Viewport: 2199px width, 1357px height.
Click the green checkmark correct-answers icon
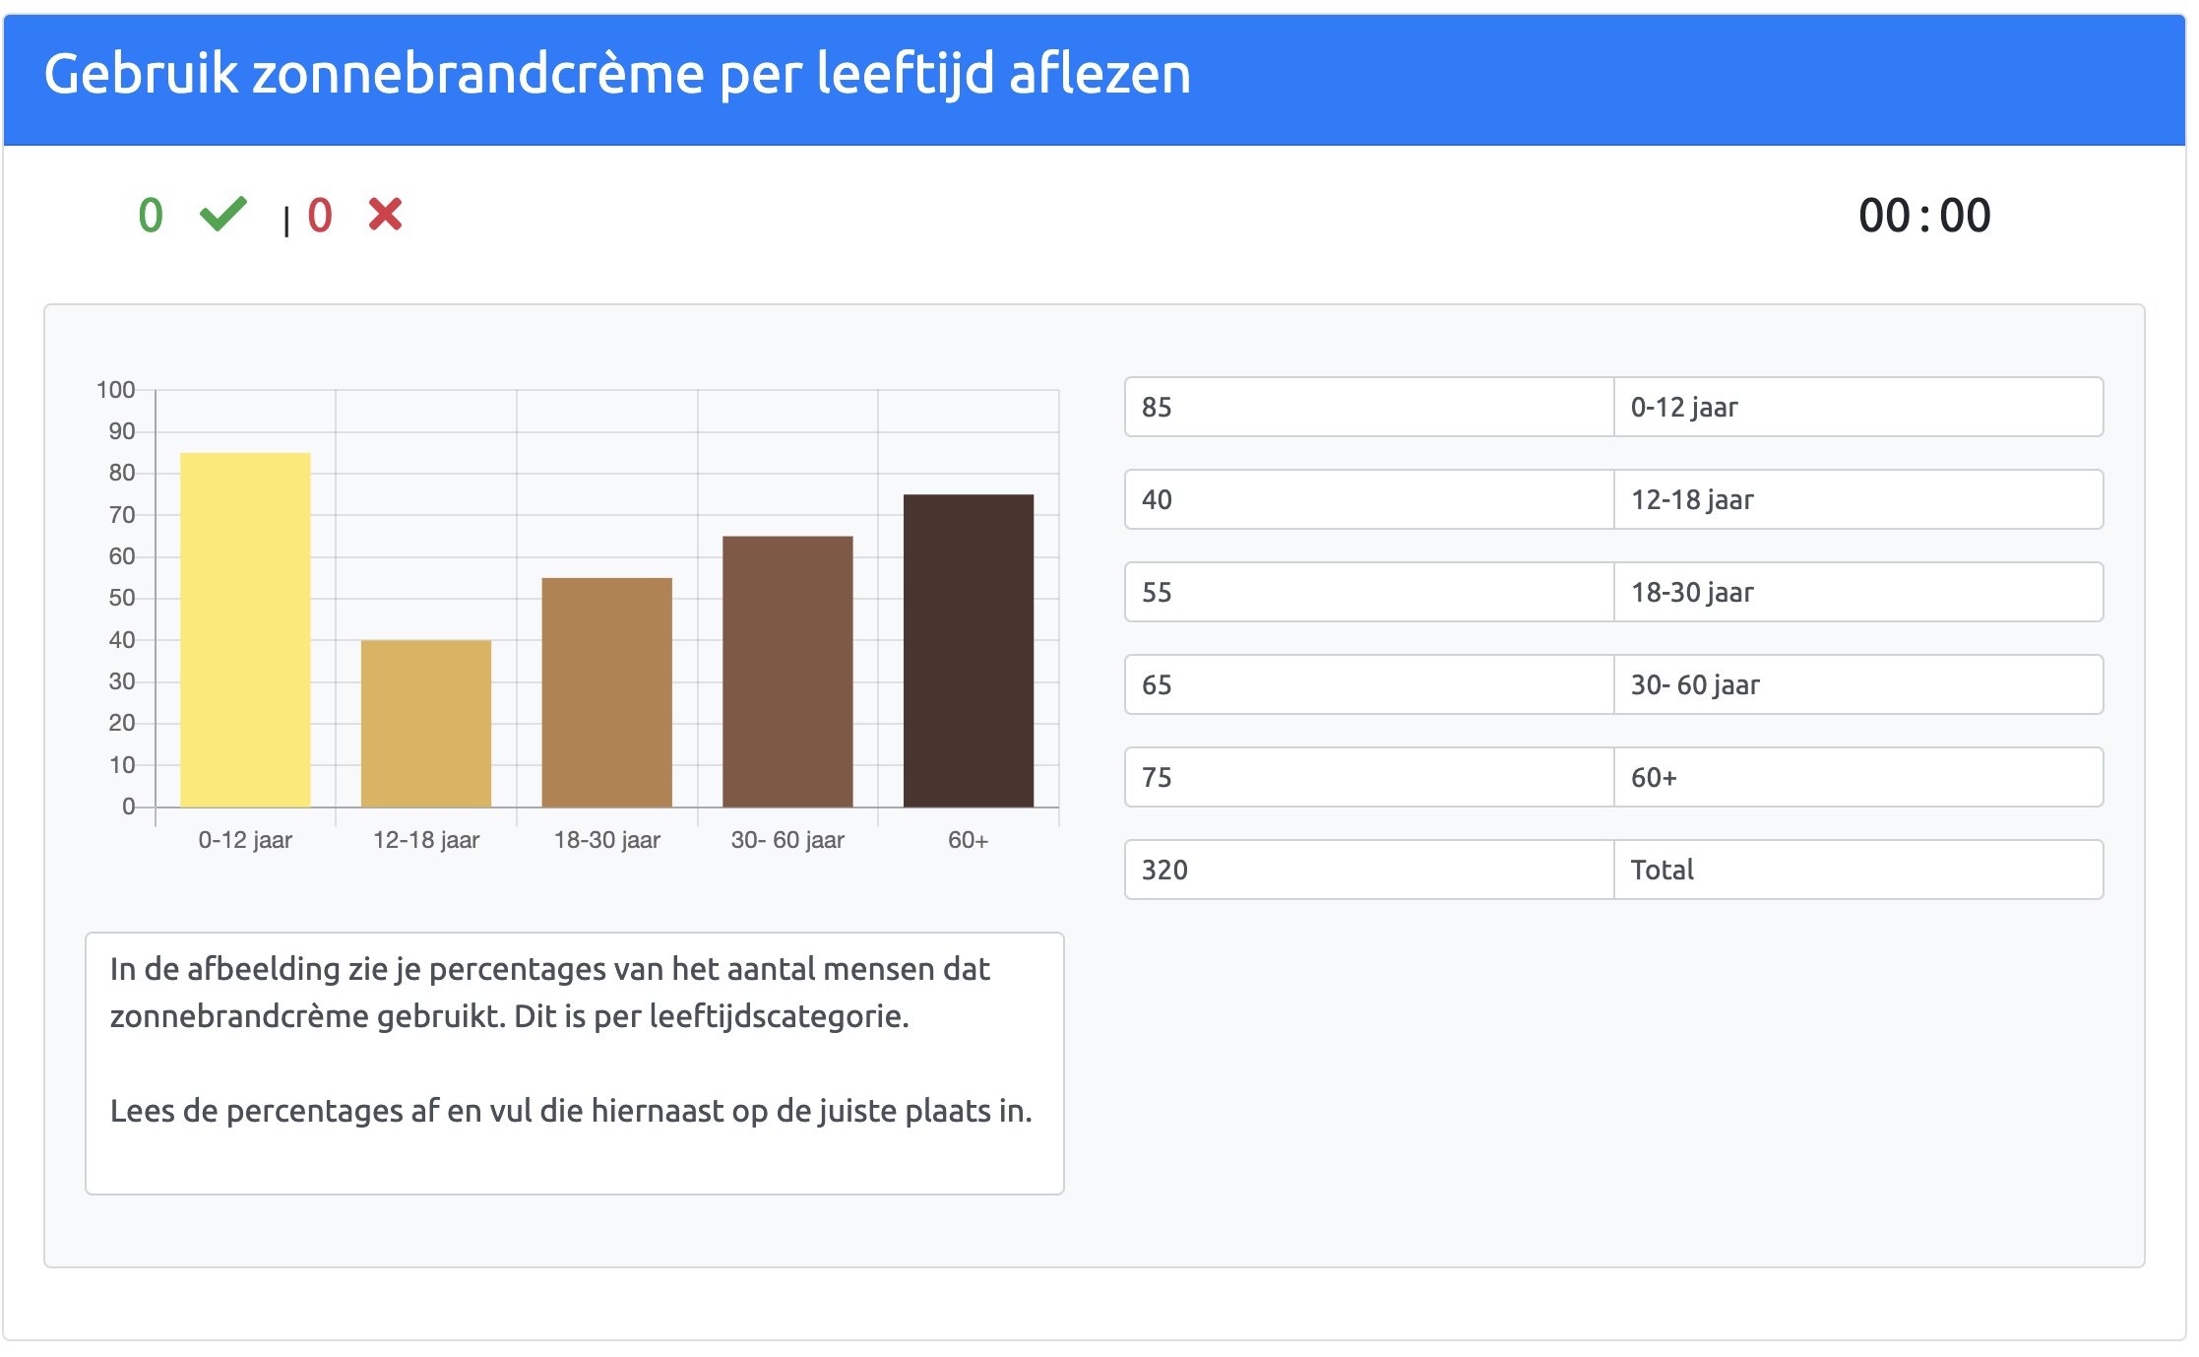pos(223,214)
